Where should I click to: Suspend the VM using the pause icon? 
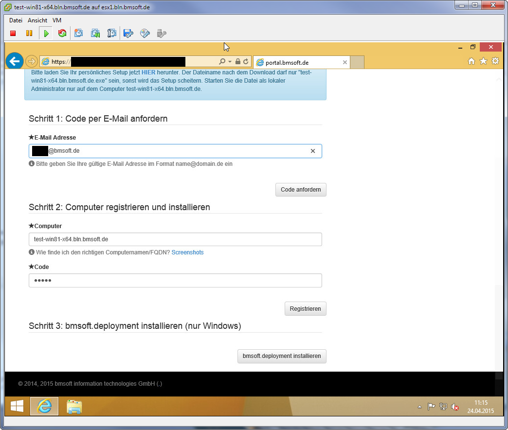point(29,34)
